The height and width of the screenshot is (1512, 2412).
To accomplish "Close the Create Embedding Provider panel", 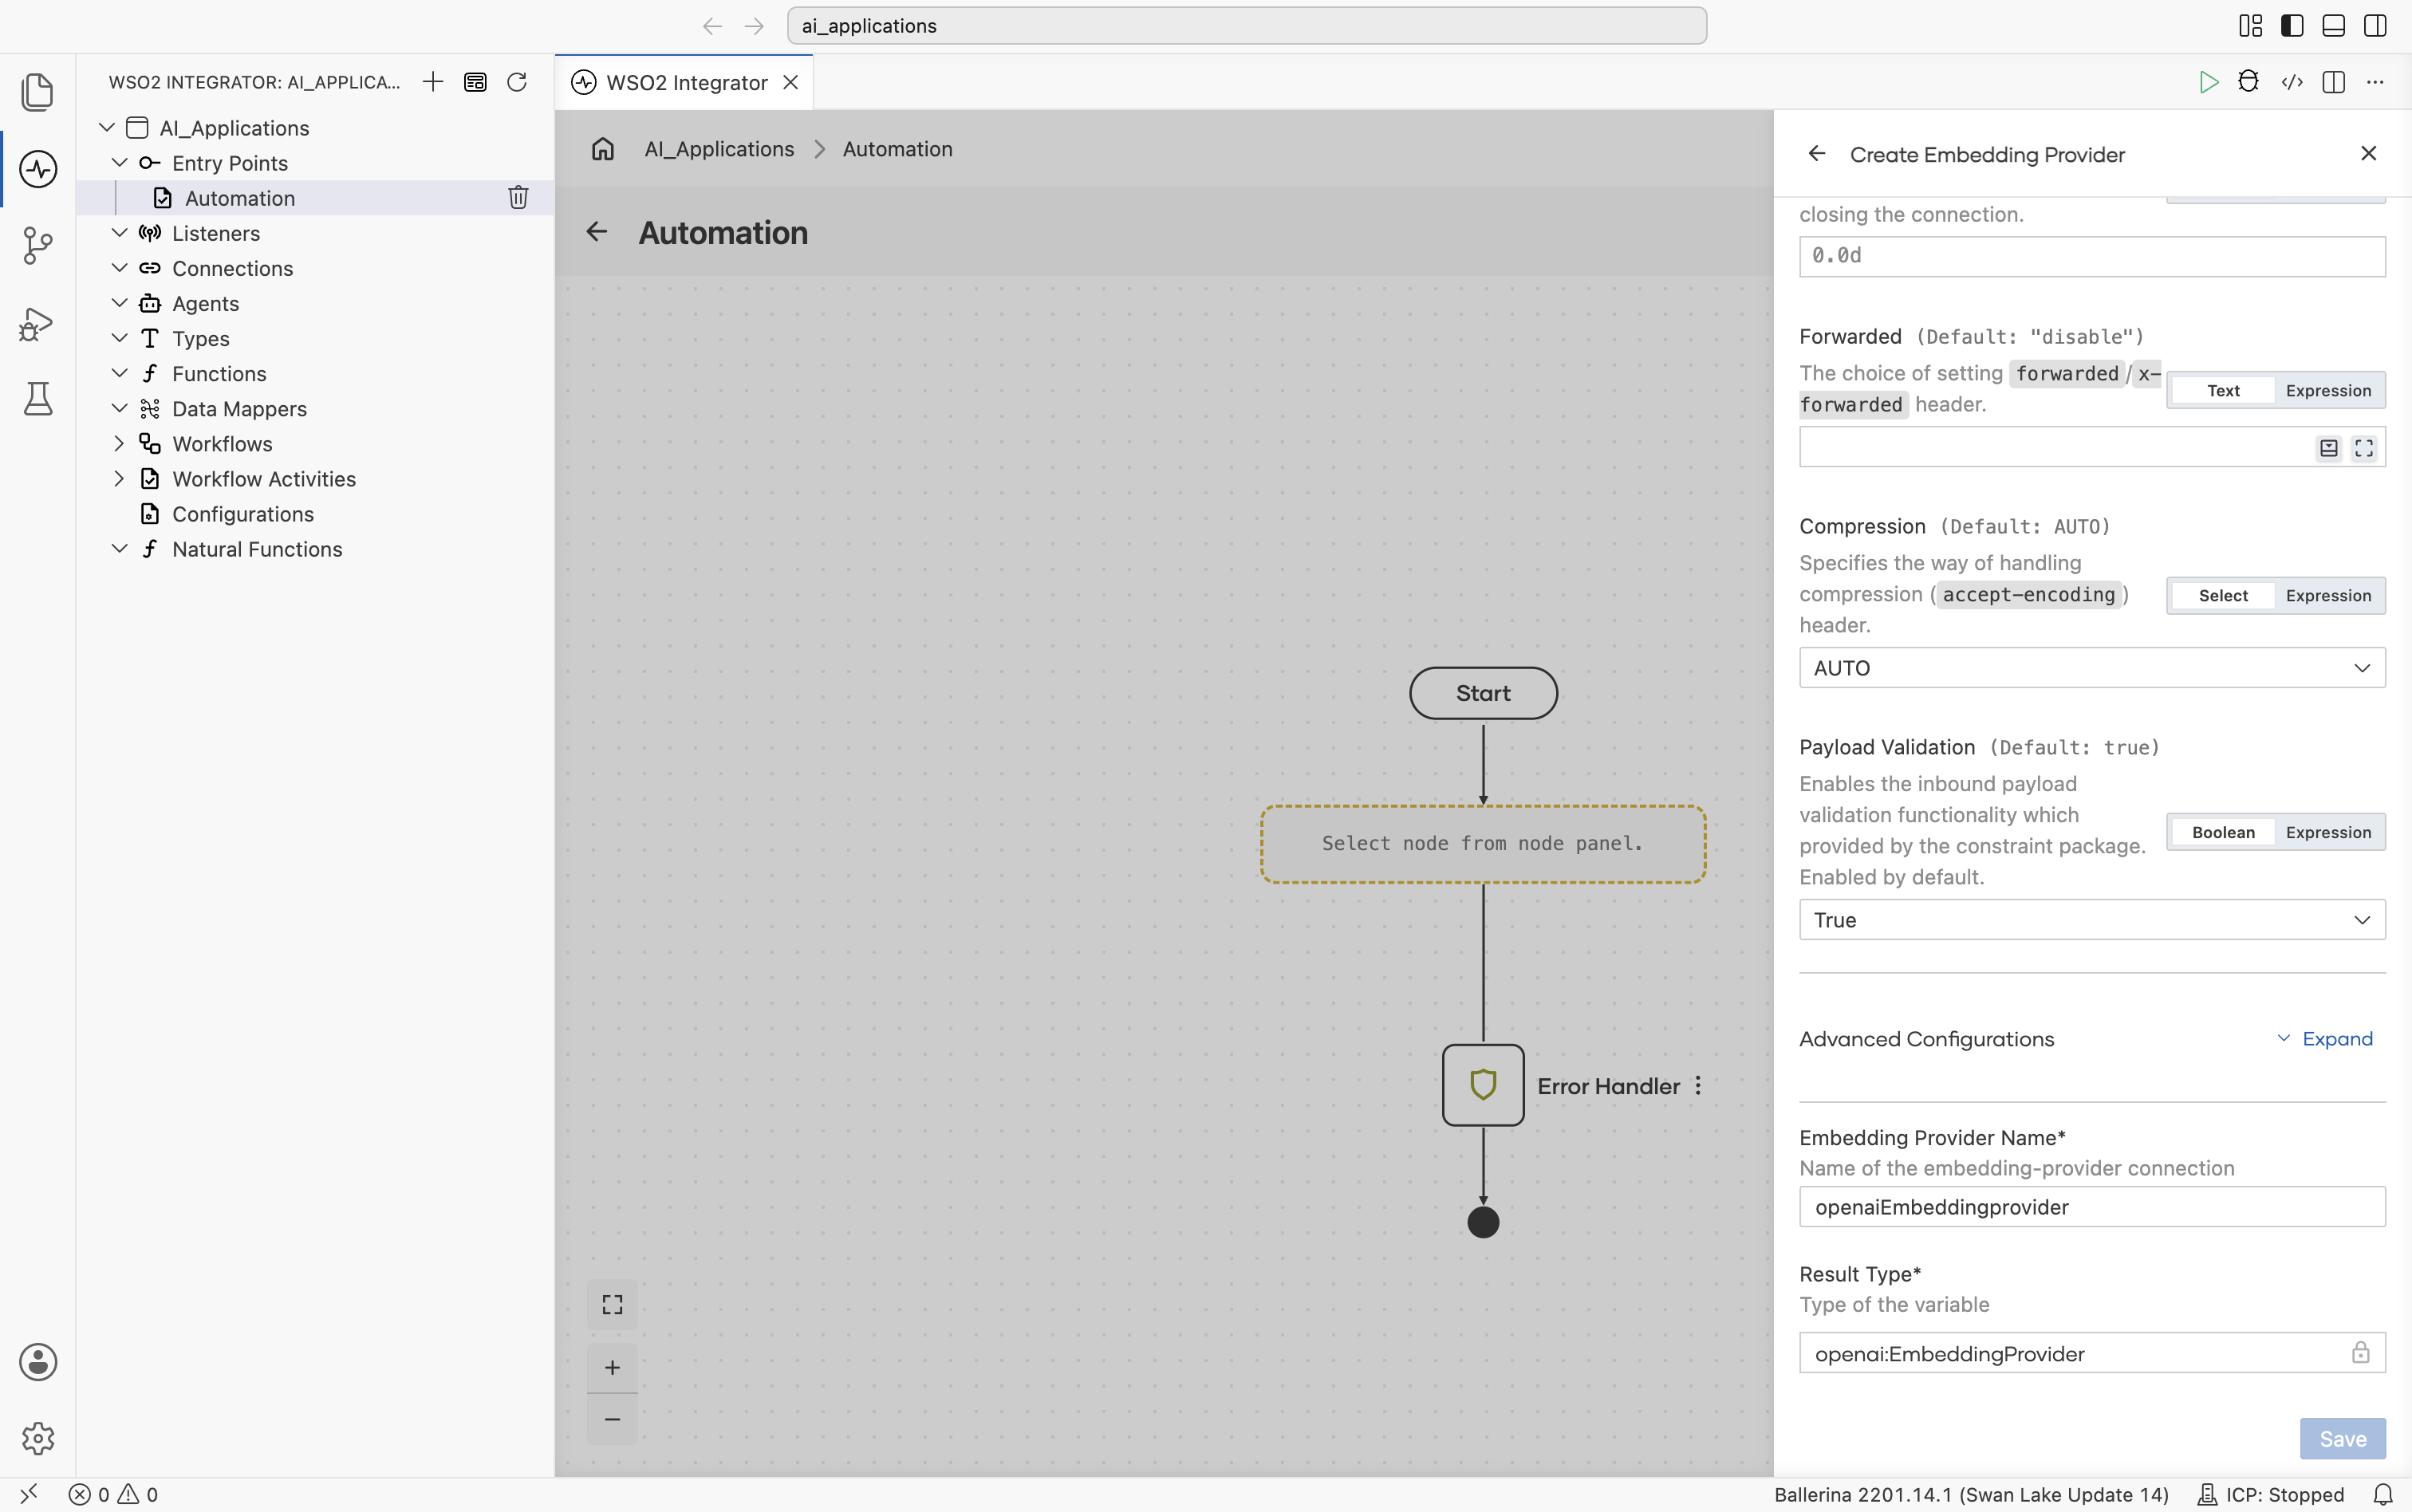I will [x=2368, y=153].
